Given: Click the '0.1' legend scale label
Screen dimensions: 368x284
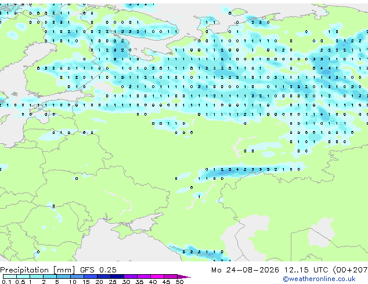Looking at the screenshot, I should tap(6, 282).
